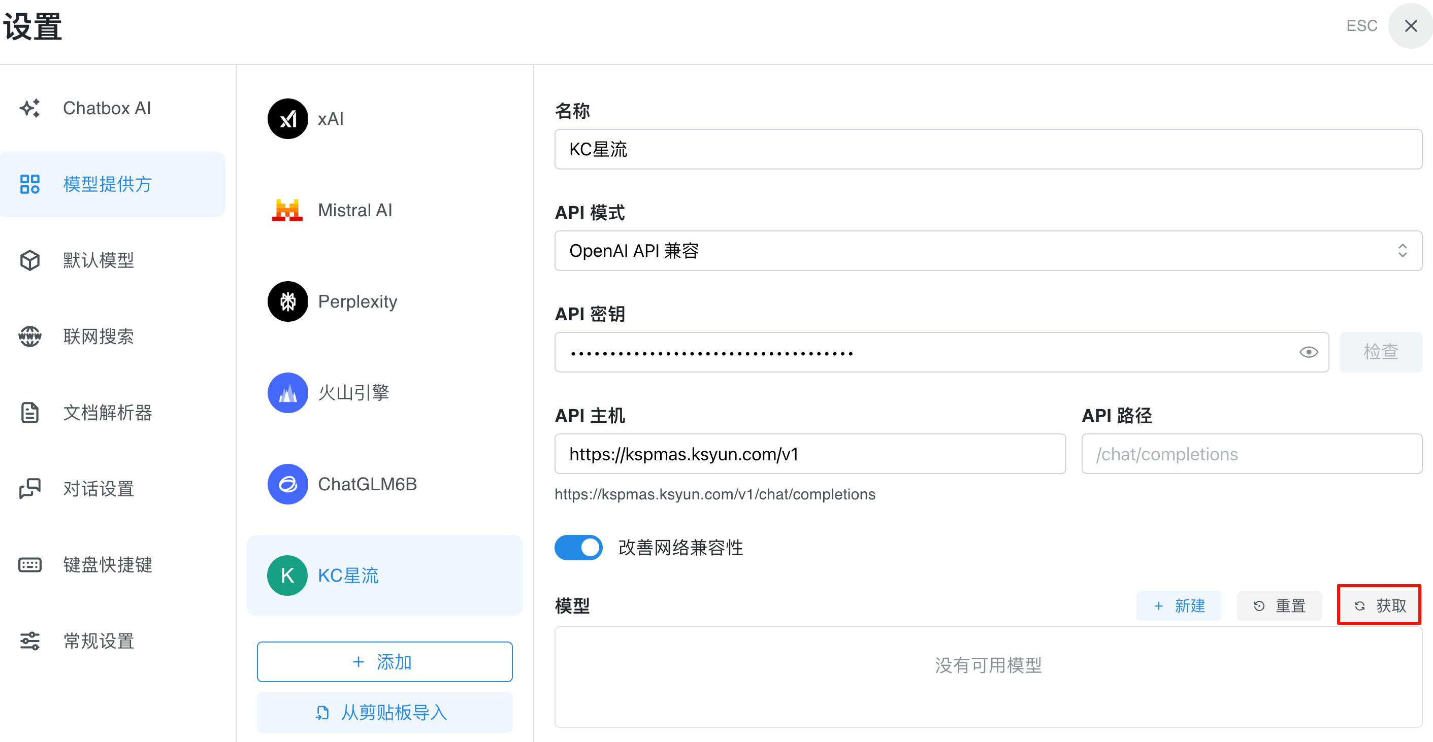Image resolution: width=1433 pixels, height=742 pixels.
Task: Click the 新建 new model button
Action: (1179, 605)
